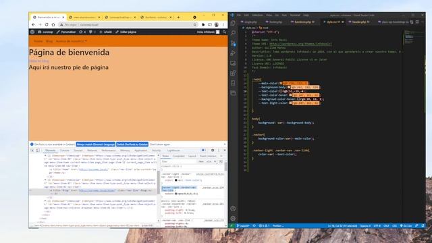Screen dimensions: 432x243
Task: Open VS Code Accounts icon
Action: pos(233,209)
